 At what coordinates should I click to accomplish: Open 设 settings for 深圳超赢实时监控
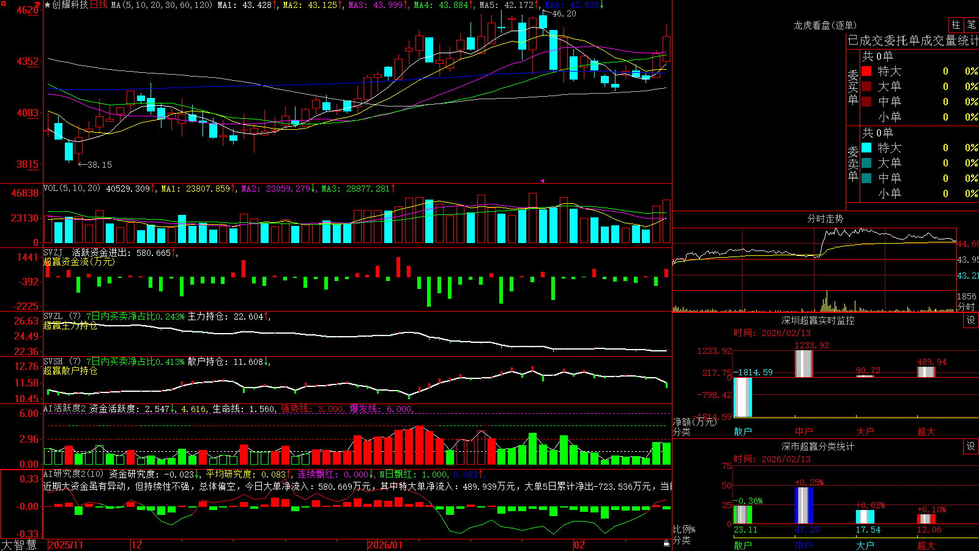tap(971, 320)
